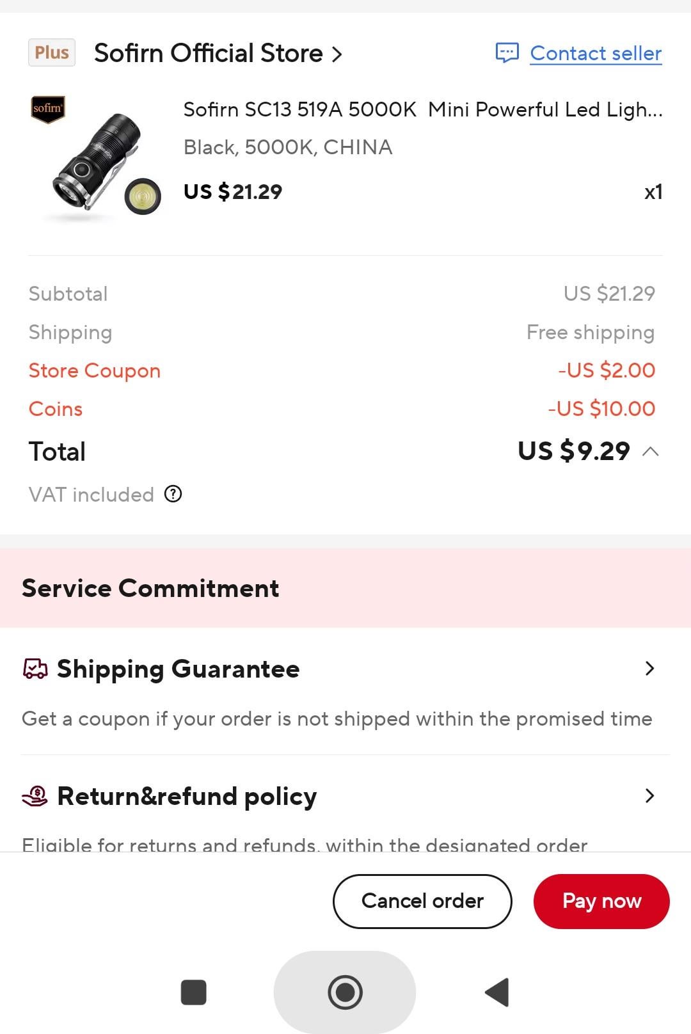This screenshot has height=1034, width=691.
Task: Open the Sofirn Official Store page
Action: point(218,53)
